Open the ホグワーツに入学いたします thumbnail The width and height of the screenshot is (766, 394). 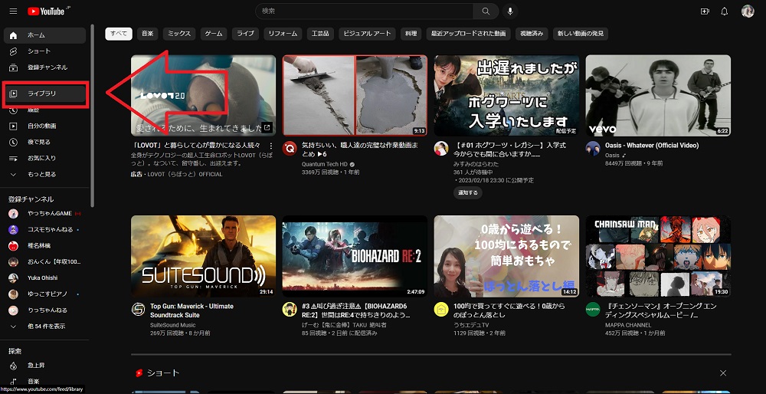pyautogui.click(x=506, y=95)
